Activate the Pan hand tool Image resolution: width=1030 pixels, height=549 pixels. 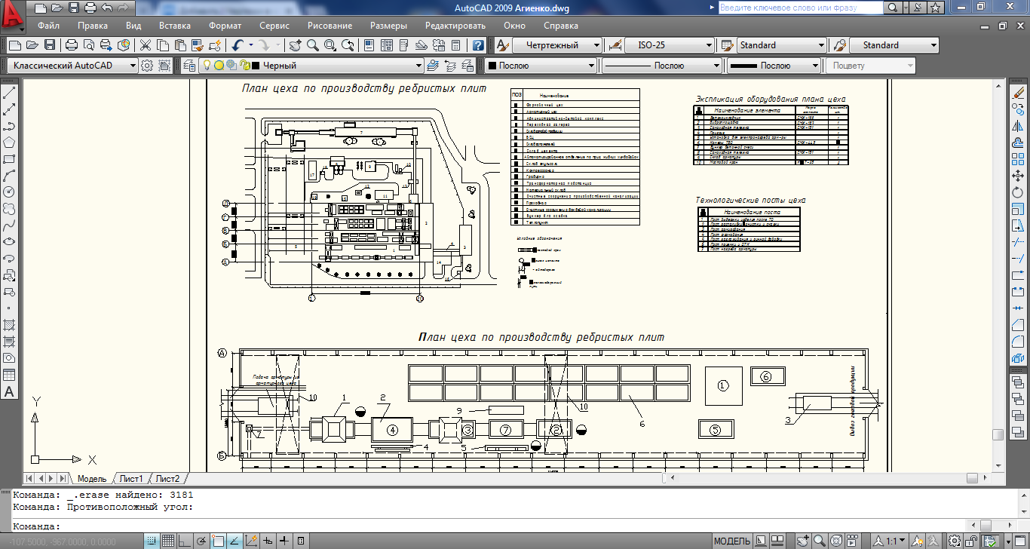[x=295, y=45]
